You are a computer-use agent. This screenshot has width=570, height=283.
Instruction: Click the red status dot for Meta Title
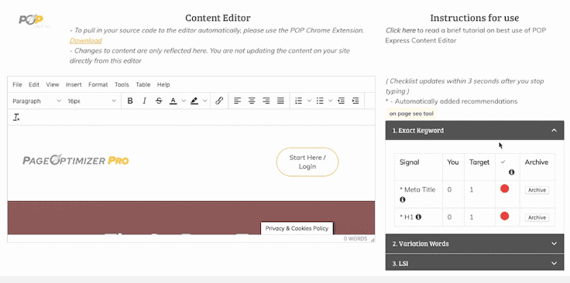point(504,189)
